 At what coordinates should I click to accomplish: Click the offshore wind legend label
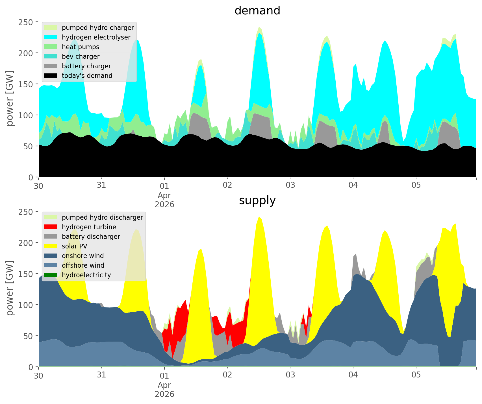coord(83,265)
